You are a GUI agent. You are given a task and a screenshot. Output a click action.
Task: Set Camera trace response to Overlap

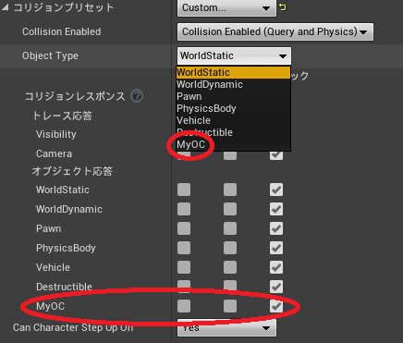point(230,155)
